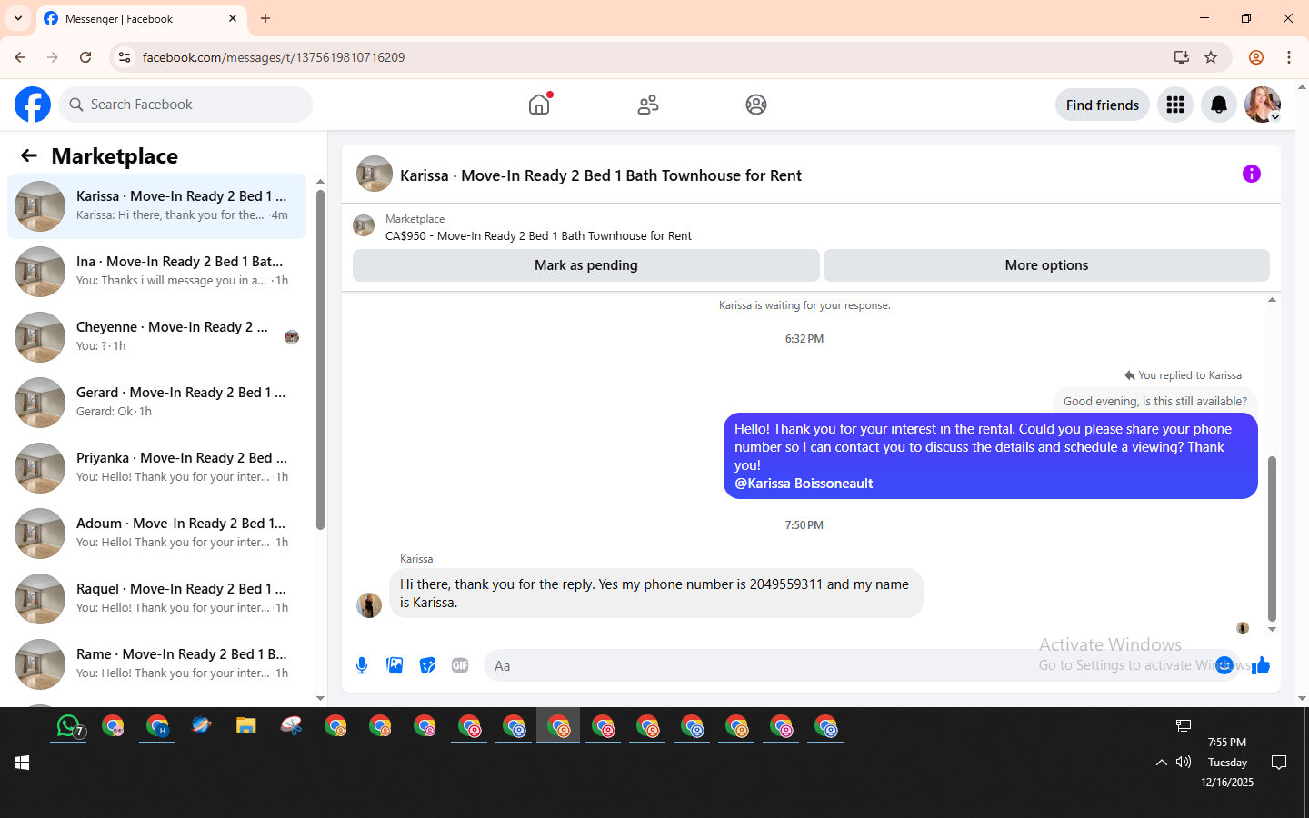Attach a photo using the image icon
Viewport: 1309px width, 818px height.
[x=395, y=665]
